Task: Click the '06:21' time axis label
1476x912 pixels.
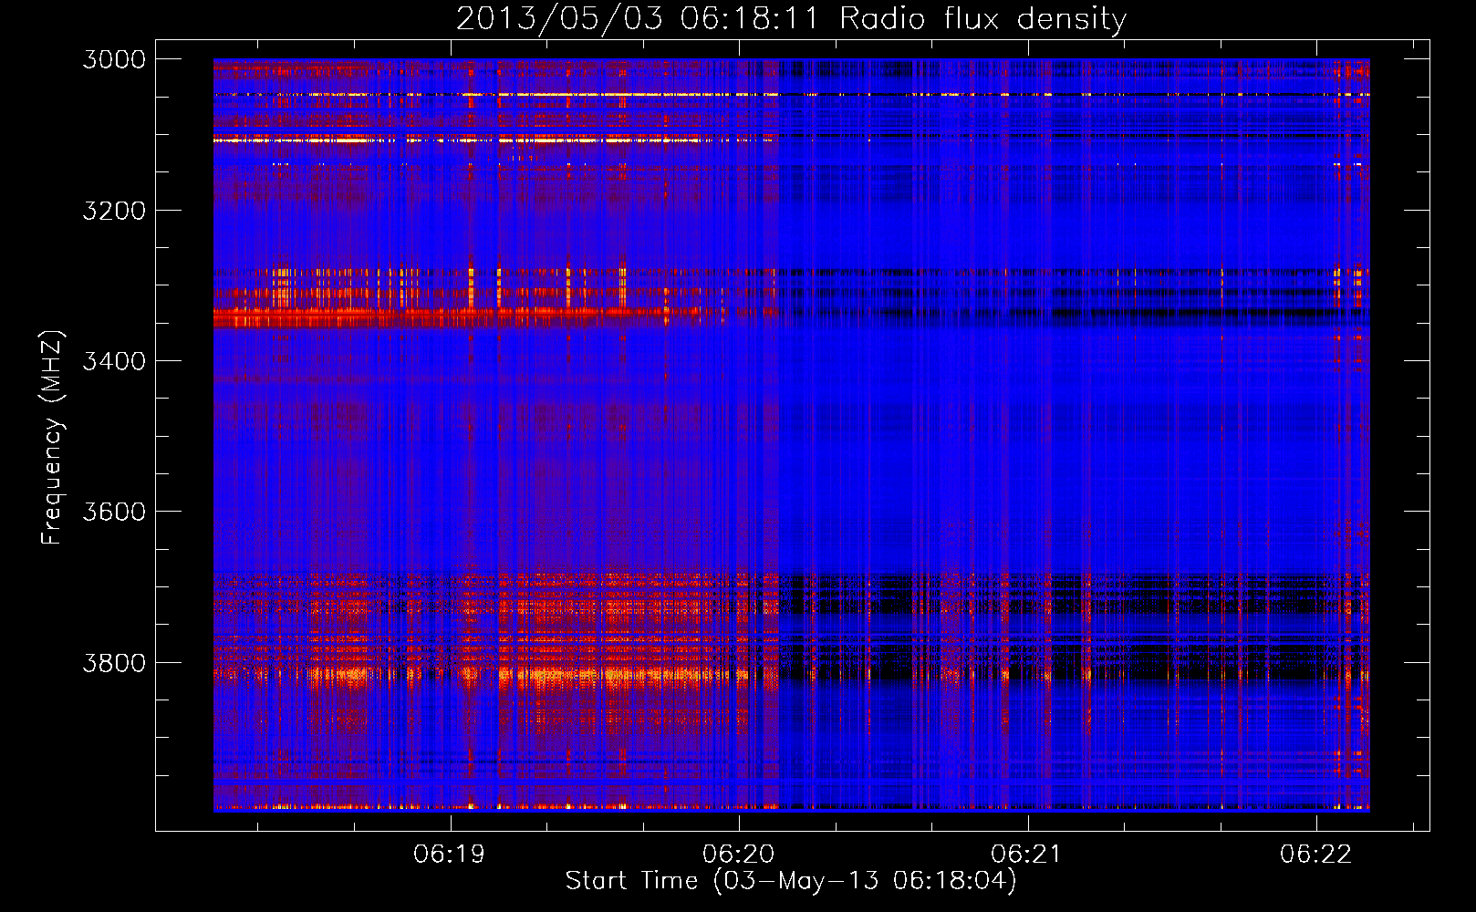Action: coord(1027,855)
